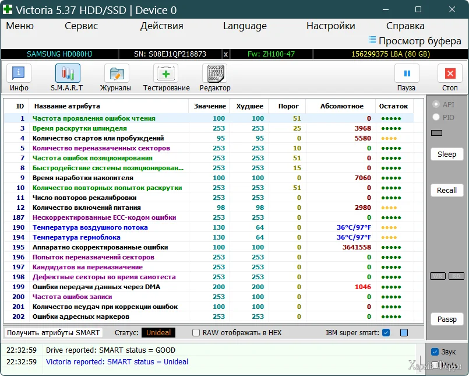
Task: Select the Температура гермоблока attribute row
Action: 76,238
